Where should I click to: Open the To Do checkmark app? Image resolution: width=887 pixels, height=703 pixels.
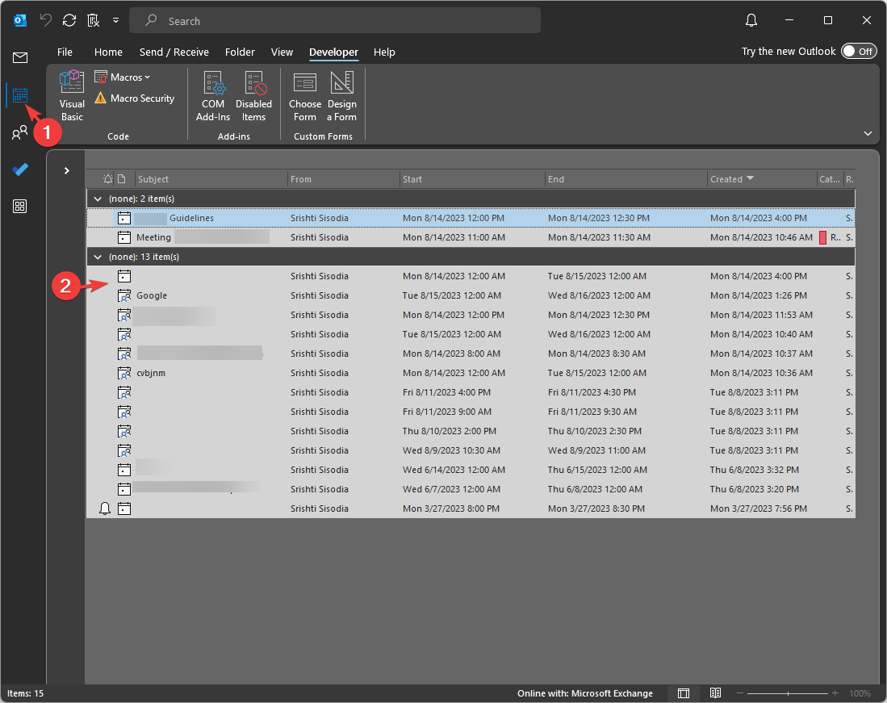pos(20,169)
